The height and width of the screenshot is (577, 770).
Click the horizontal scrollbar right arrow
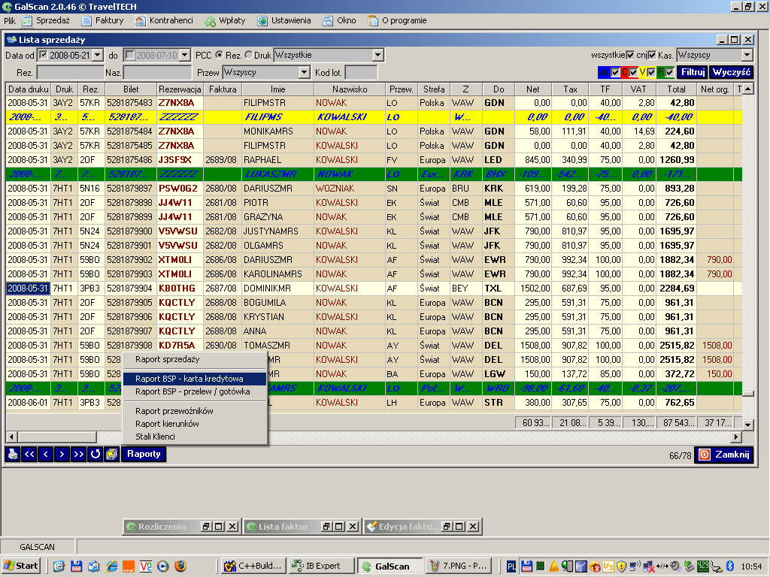tap(735, 437)
